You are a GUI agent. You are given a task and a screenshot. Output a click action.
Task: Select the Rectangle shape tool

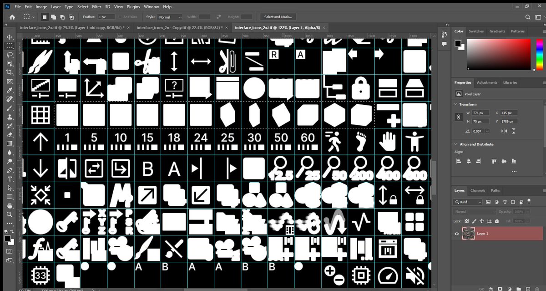(x=10, y=196)
